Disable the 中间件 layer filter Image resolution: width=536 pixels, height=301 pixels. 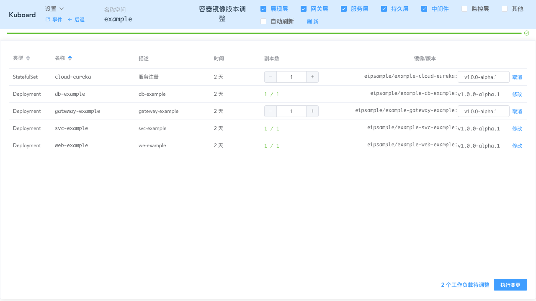point(424,8)
